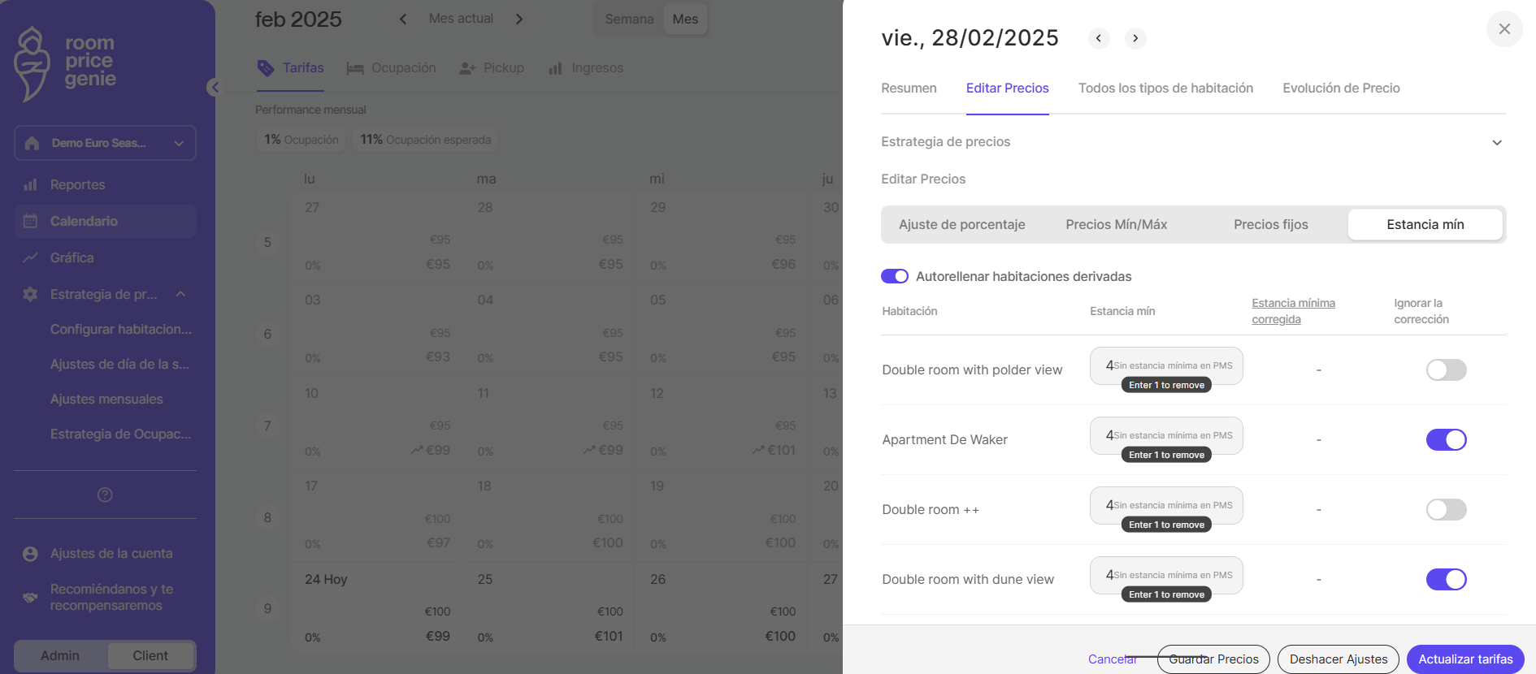Click the Ajustes de la cuenta icon
The height and width of the screenshot is (674, 1536).
pyautogui.click(x=31, y=554)
